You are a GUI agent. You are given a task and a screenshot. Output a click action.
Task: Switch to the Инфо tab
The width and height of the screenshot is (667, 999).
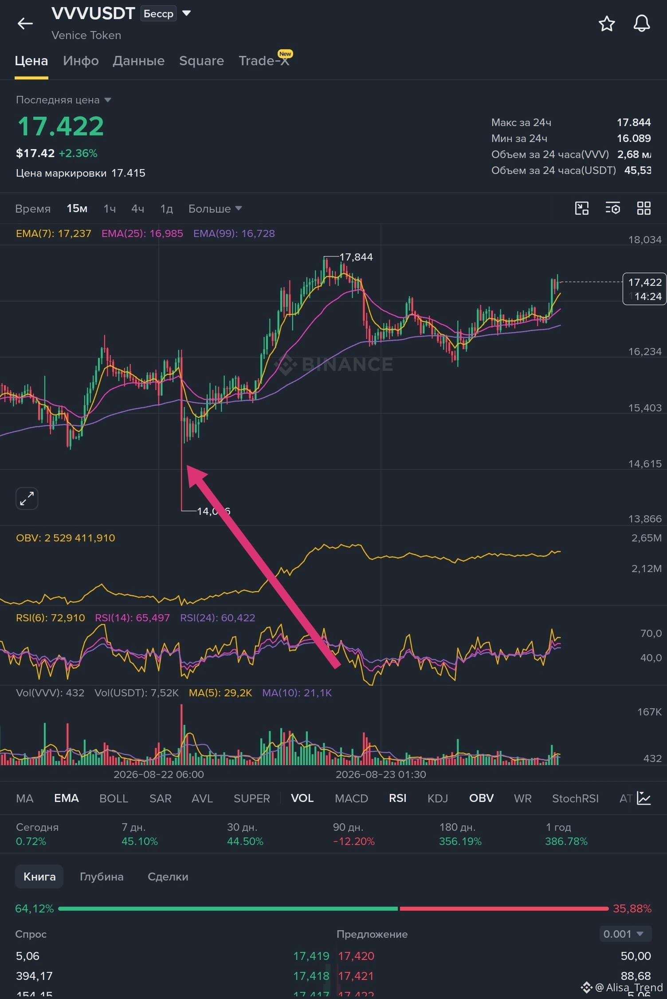point(81,61)
